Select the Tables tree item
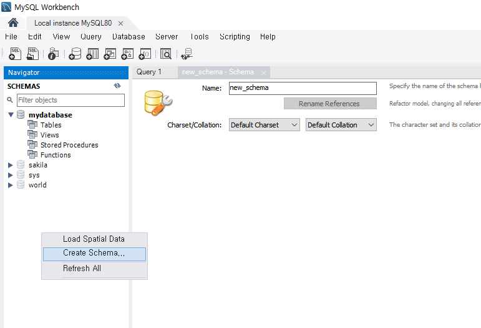The height and width of the screenshot is (328, 481). pyautogui.click(x=51, y=125)
